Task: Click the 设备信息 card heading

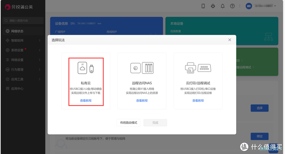Action: tap(61, 23)
